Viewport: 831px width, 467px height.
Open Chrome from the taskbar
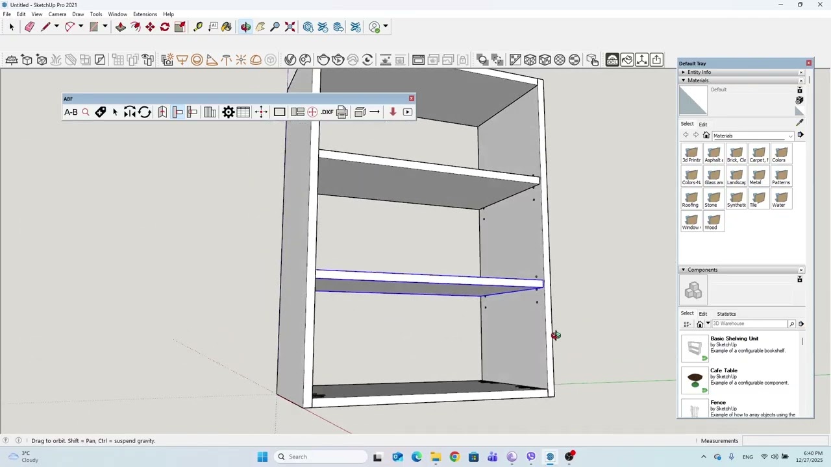pos(454,457)
